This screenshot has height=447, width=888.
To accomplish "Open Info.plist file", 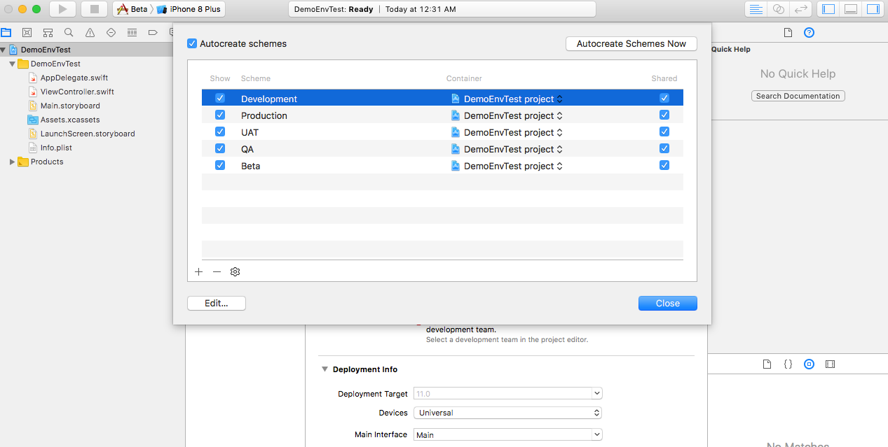I will point(56,148).
